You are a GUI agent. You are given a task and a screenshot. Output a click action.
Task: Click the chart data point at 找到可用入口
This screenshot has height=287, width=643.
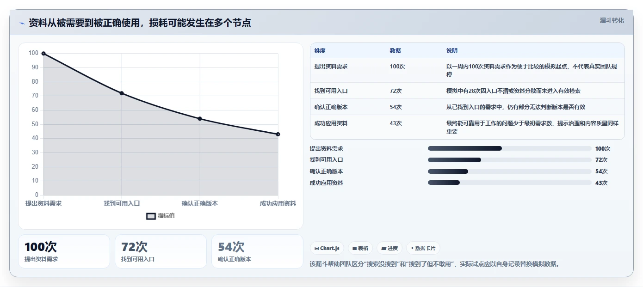122,93
